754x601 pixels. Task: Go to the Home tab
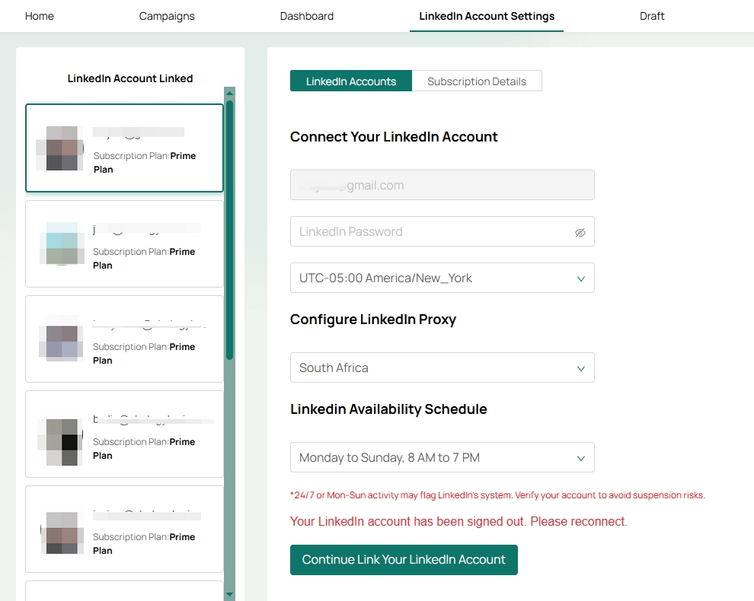click(x=40, y=16)
